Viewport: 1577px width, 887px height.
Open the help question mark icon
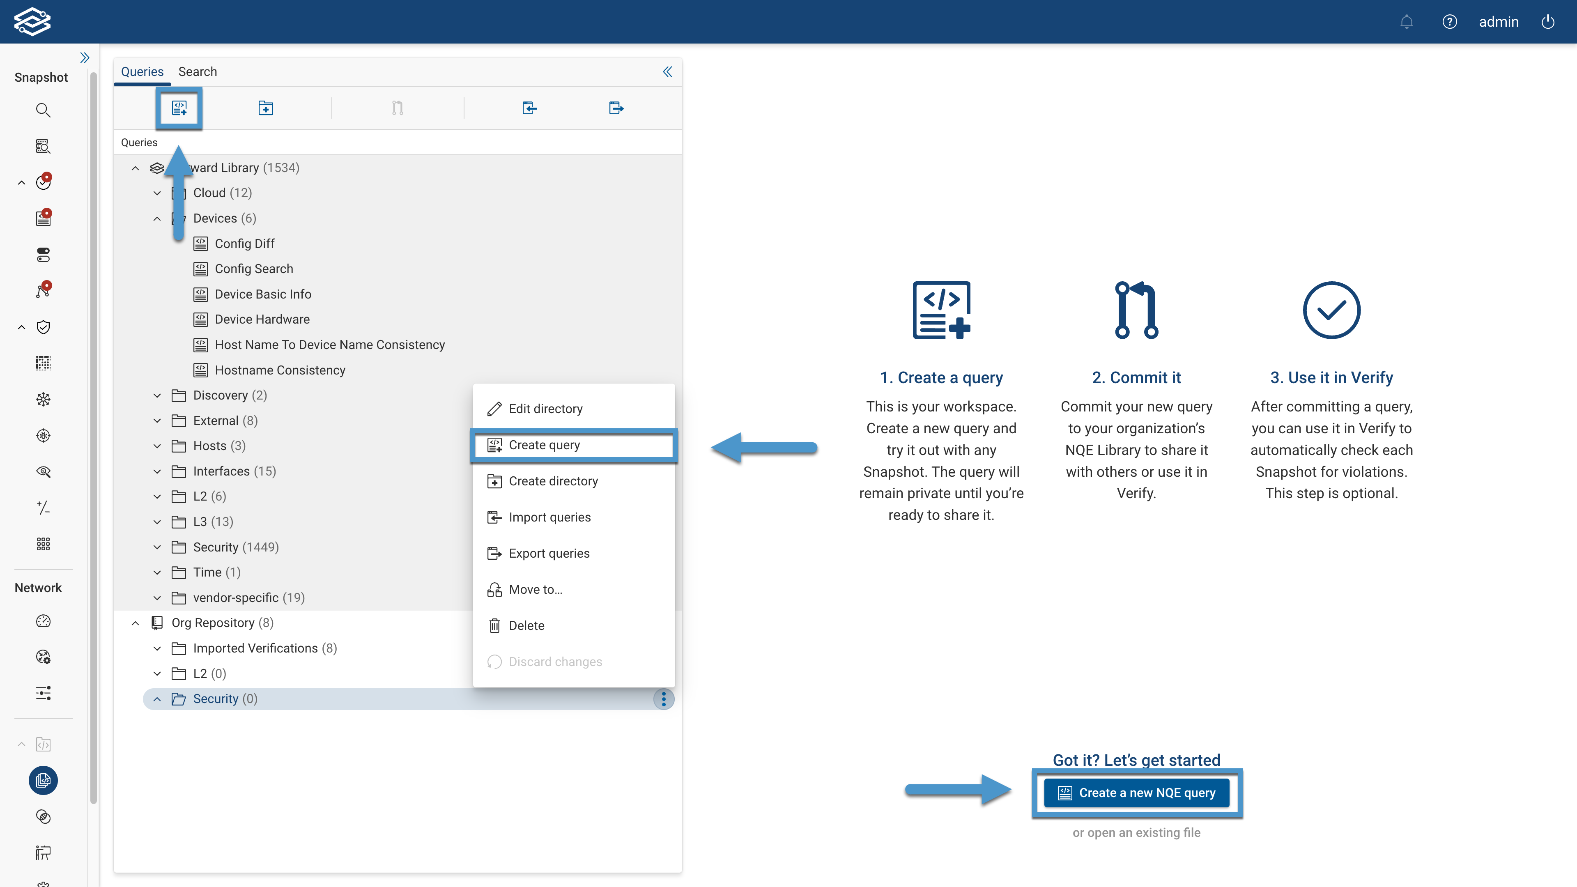tap(1449, 22)
